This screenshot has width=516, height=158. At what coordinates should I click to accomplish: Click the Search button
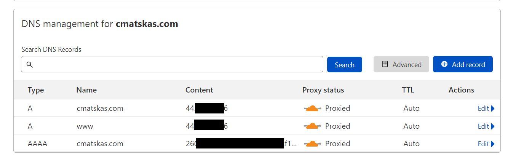point(345,64)
